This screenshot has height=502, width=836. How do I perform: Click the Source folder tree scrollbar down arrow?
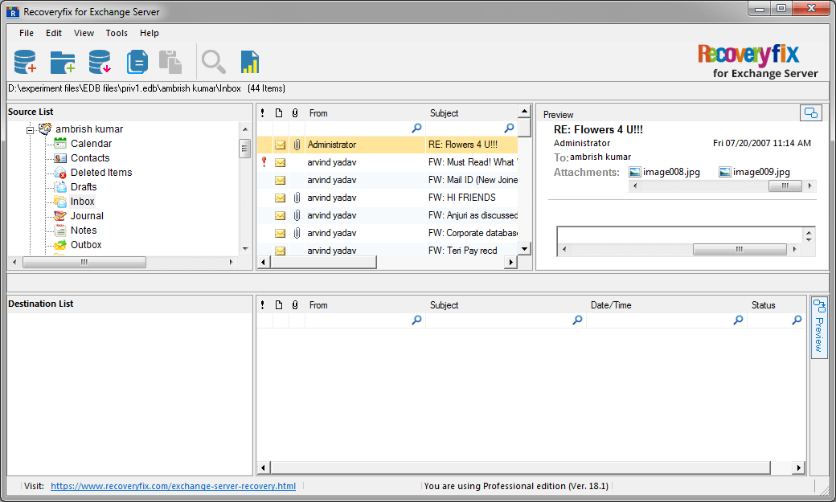point(245,248)
